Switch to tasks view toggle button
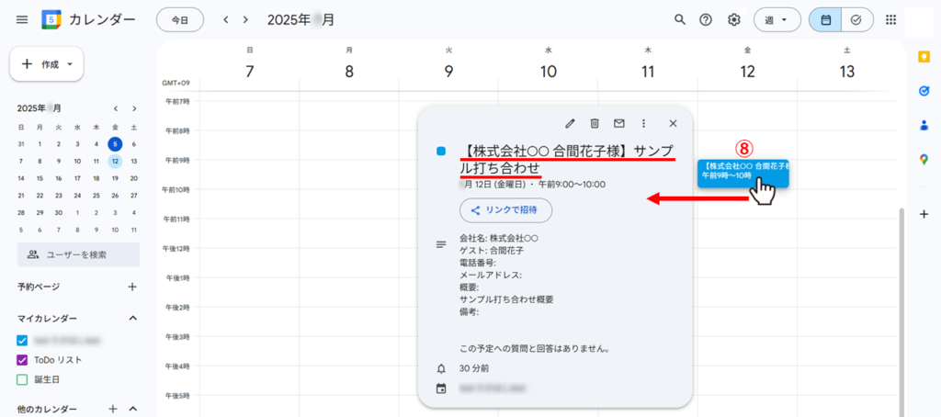 pos(856,19)
